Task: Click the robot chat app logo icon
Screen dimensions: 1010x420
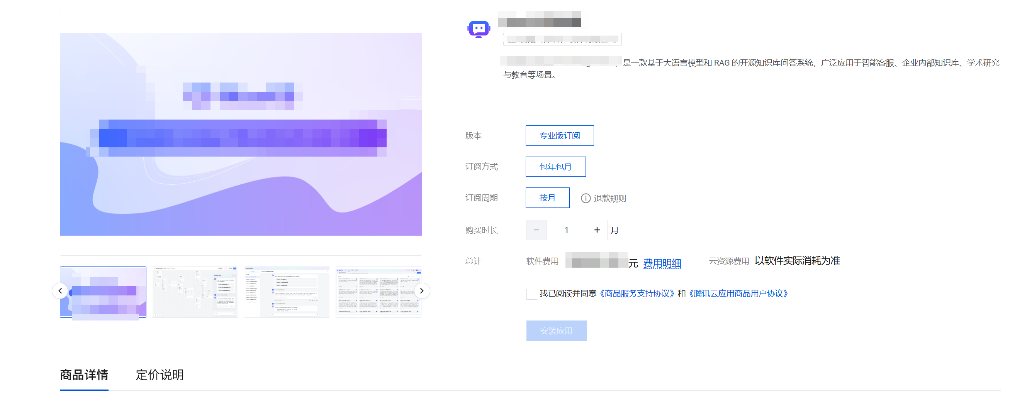Action: click(x=479, y=29)
